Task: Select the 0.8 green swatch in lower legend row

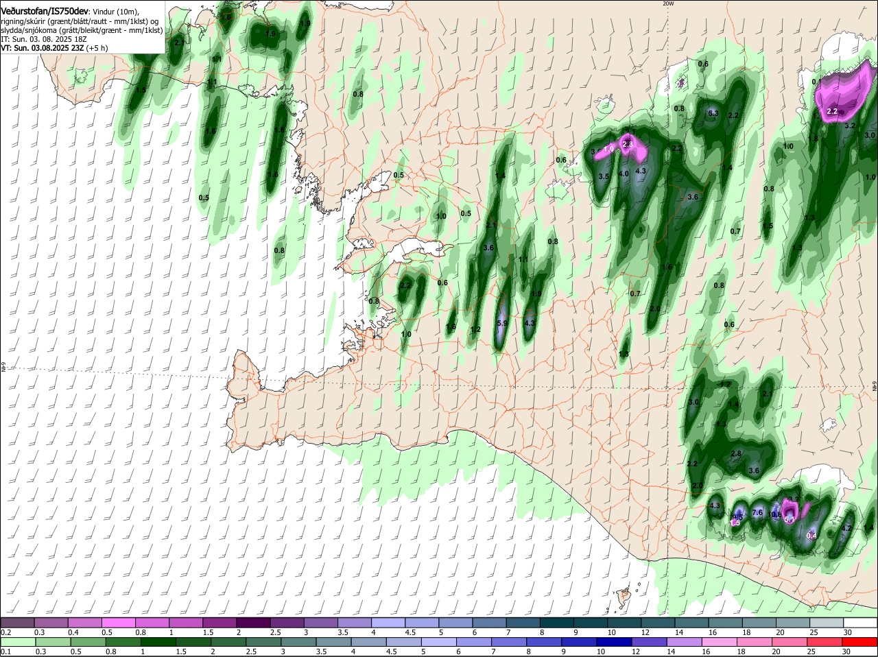Action: pyautogui.click(x=123, y=642)
